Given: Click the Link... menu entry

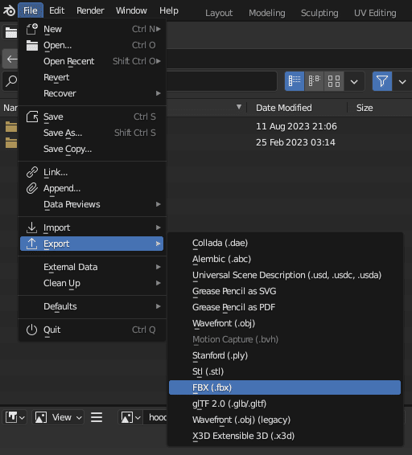Looking at the screenshot, I should pos(92,172).
